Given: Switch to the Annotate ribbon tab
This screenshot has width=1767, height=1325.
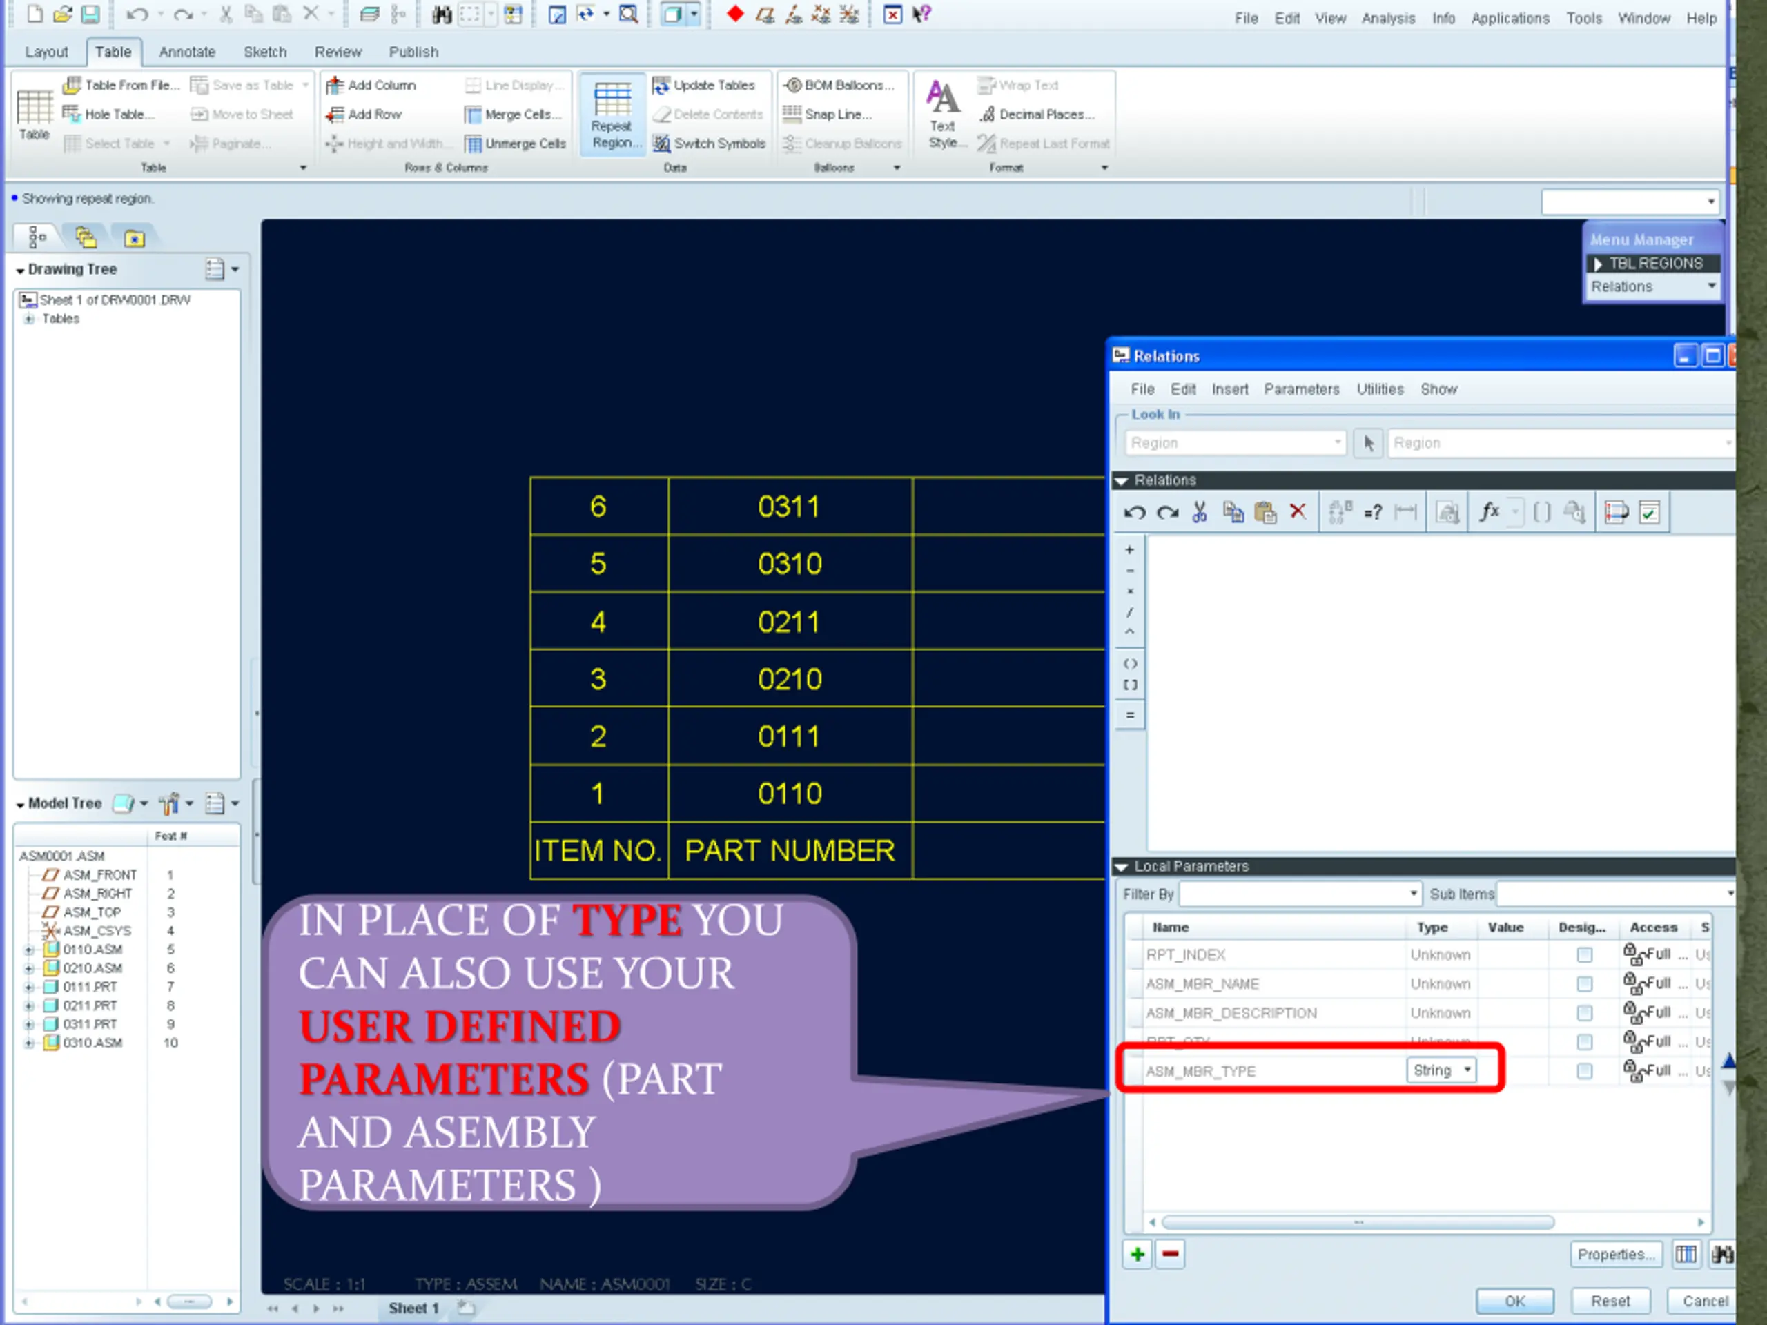Looking at the screenshot, I should 187,52.
